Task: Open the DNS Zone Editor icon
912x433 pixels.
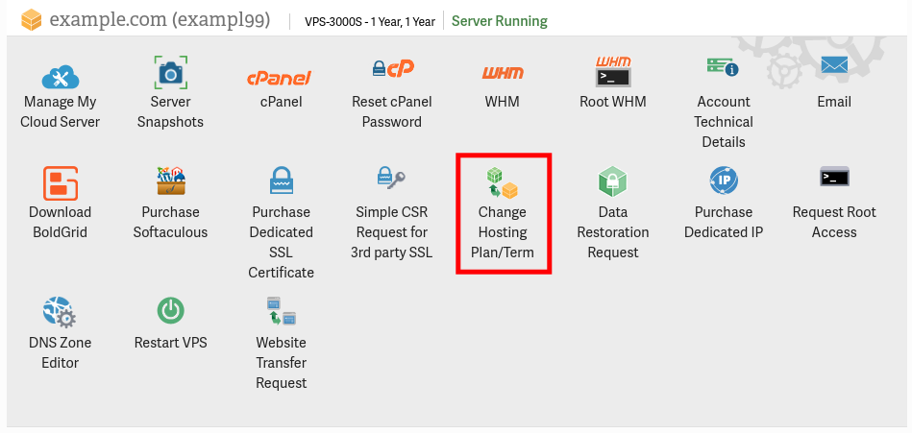Action: [60, 311]
